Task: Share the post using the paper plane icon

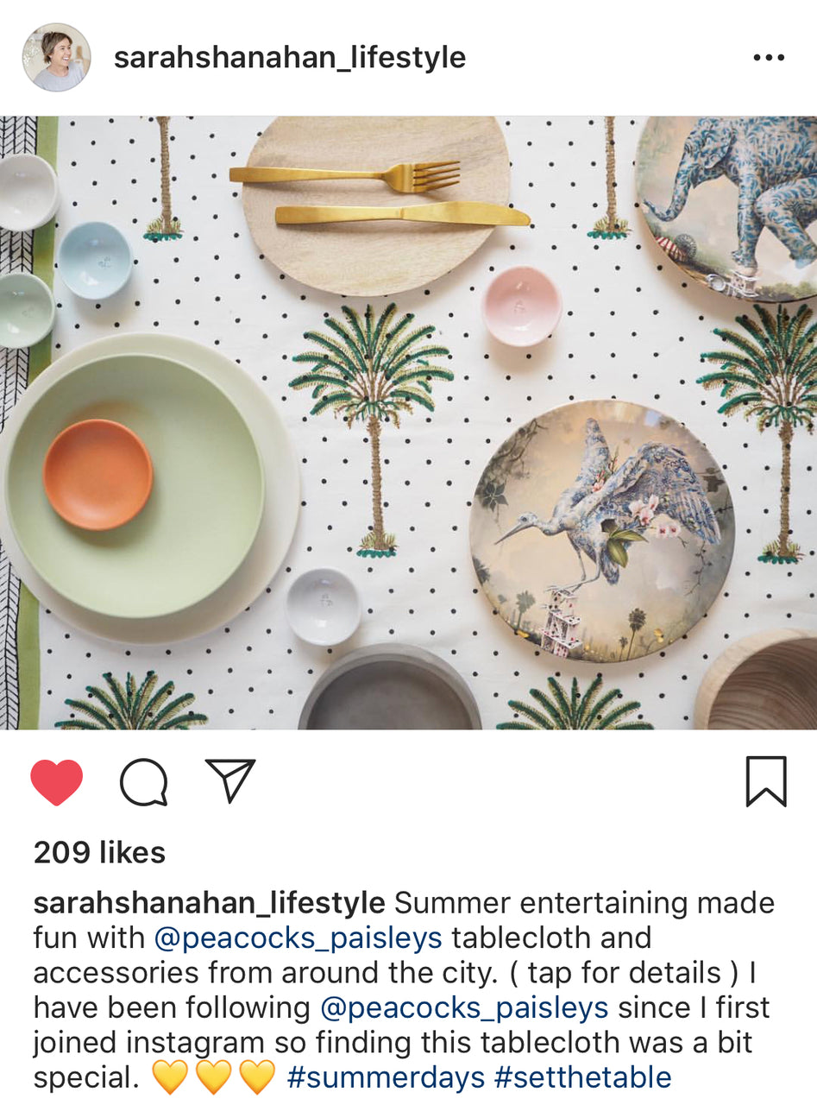Action: 230,780
